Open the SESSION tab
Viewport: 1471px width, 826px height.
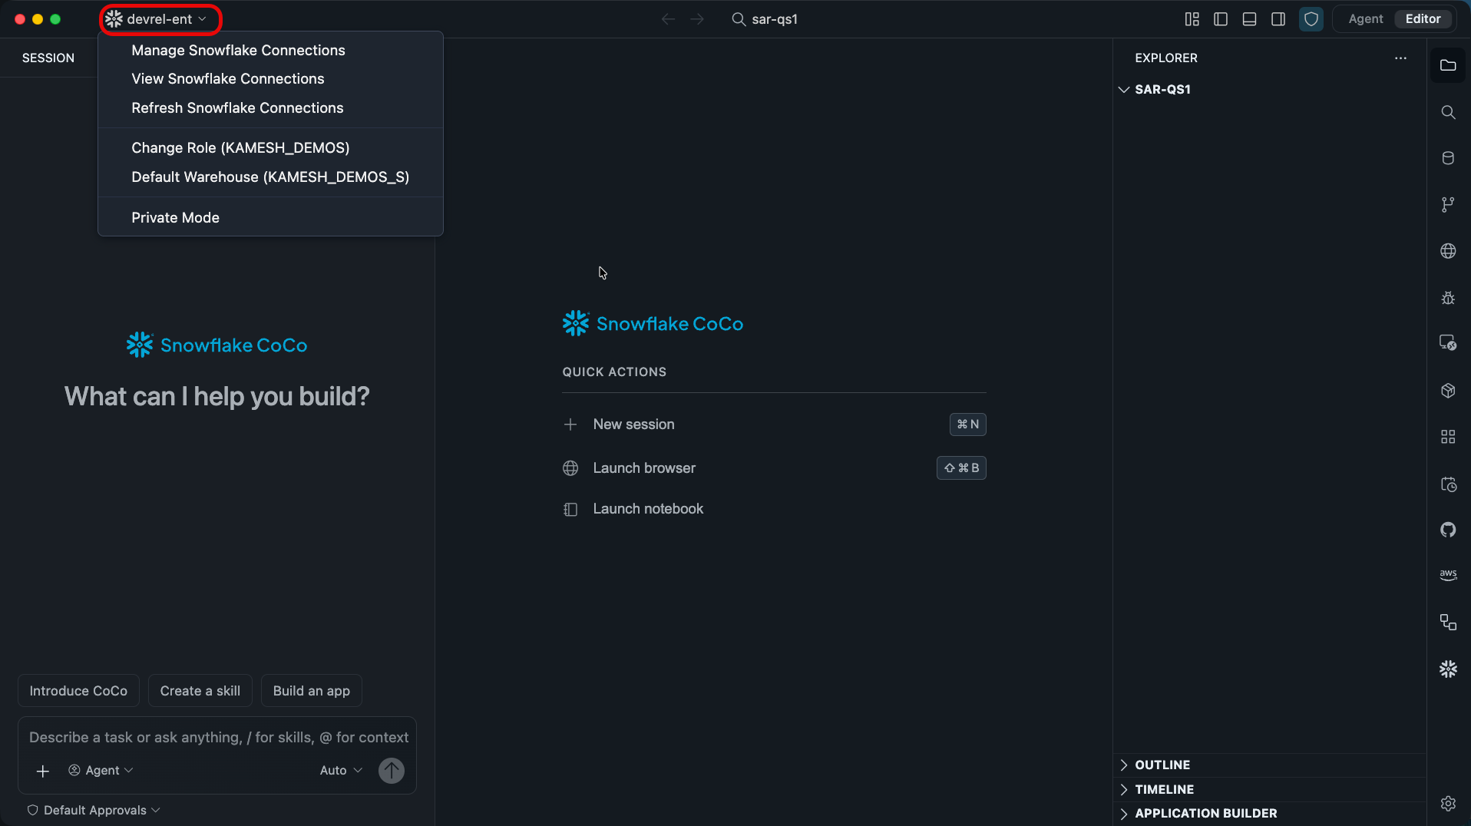(x=48, y=58)
